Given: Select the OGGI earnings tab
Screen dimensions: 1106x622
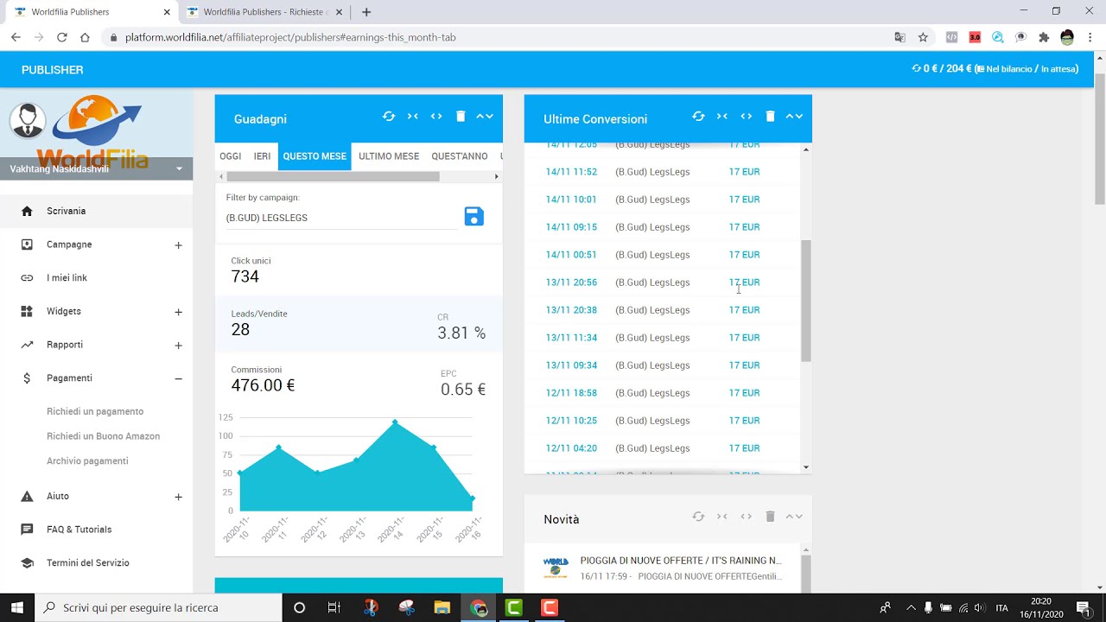Looking at the screenshot, I should click(x=230, y=156).
